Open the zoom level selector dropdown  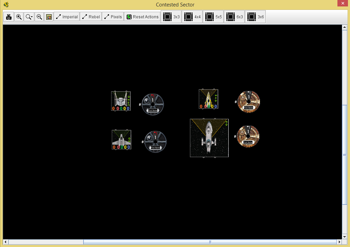point(29,16)
